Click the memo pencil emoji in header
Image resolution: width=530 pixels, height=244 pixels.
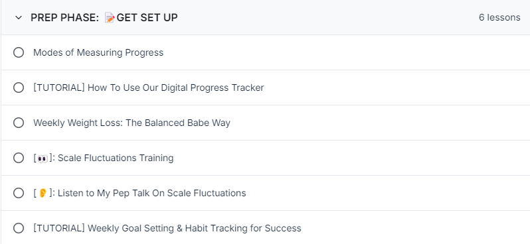pyautogui.click(x=110, y=17)
